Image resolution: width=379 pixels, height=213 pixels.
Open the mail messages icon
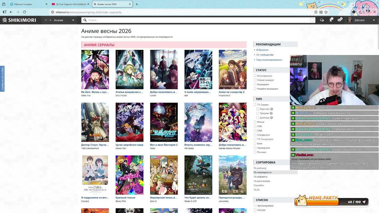click(x=340, y=20)
